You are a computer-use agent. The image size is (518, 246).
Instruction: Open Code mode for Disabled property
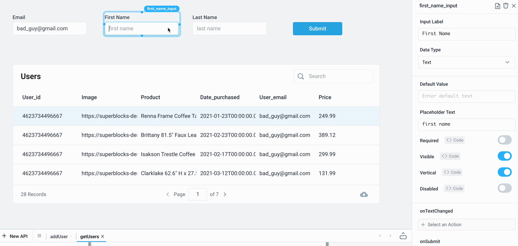(454, 189)
